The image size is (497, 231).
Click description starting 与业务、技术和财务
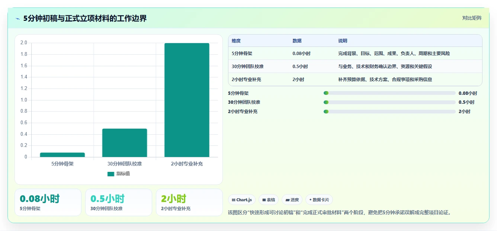pos(385,67)
